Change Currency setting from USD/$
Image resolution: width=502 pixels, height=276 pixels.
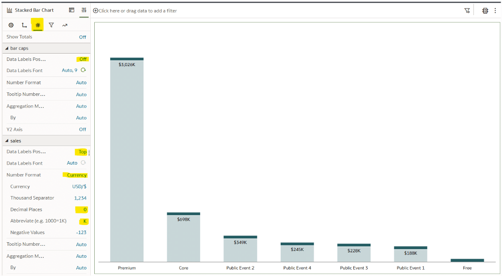click(79, 186)
